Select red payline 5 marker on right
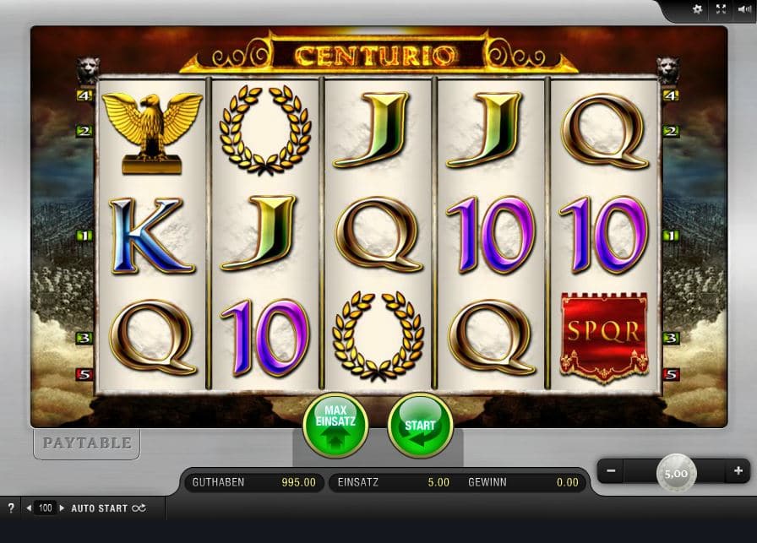Image resolution: width=757 pixels, height=543 pixels. [x=671, y=374]
